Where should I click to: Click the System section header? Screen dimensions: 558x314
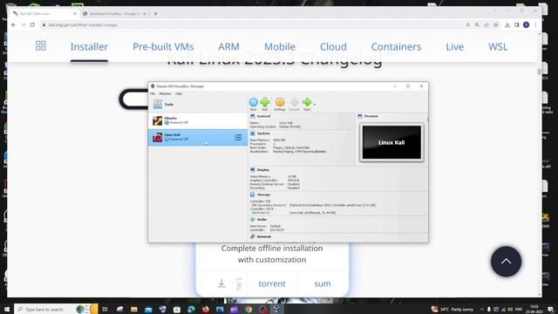263,133
